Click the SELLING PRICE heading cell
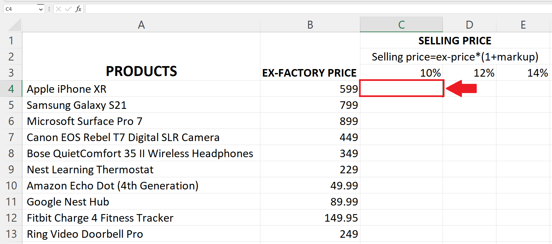 pyautogui.click(x=455, y=40)
